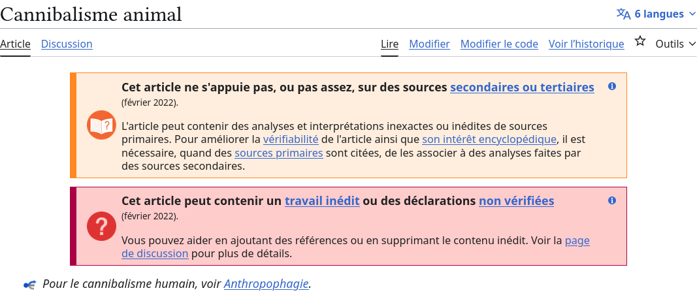
Task: View Voir l'historique page
Action: click(x=586, y=44)
